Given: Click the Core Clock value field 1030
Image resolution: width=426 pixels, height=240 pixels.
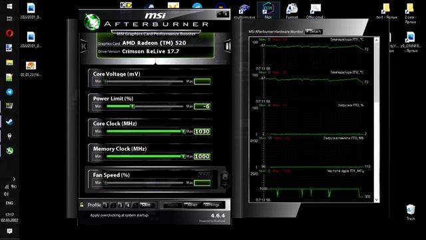Looking at the screenshot, I should (x=202, y=131).
